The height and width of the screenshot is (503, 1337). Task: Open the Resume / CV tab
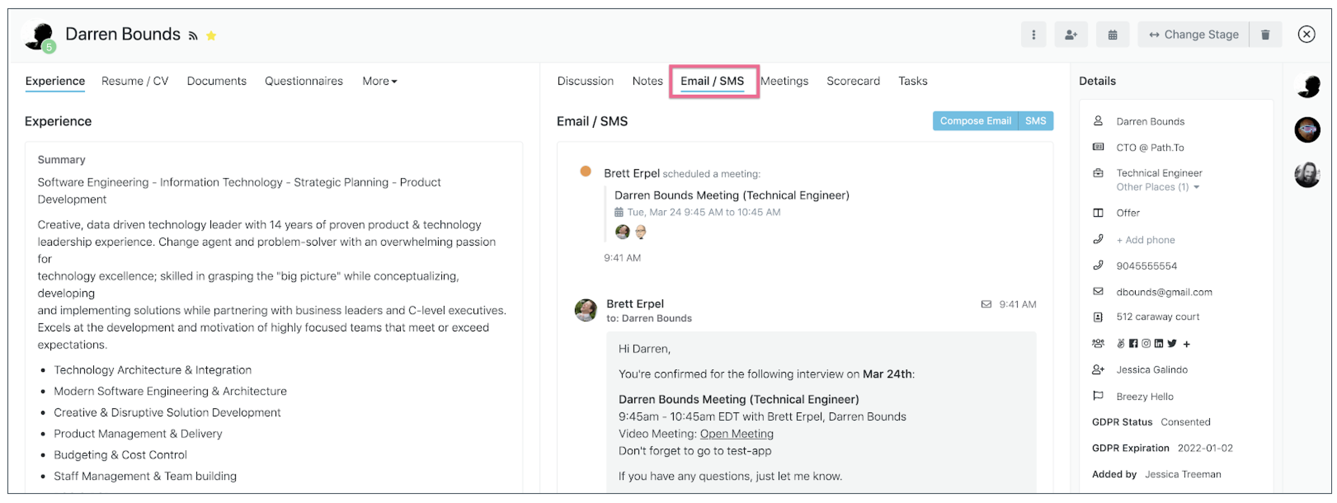coord(135,82)
